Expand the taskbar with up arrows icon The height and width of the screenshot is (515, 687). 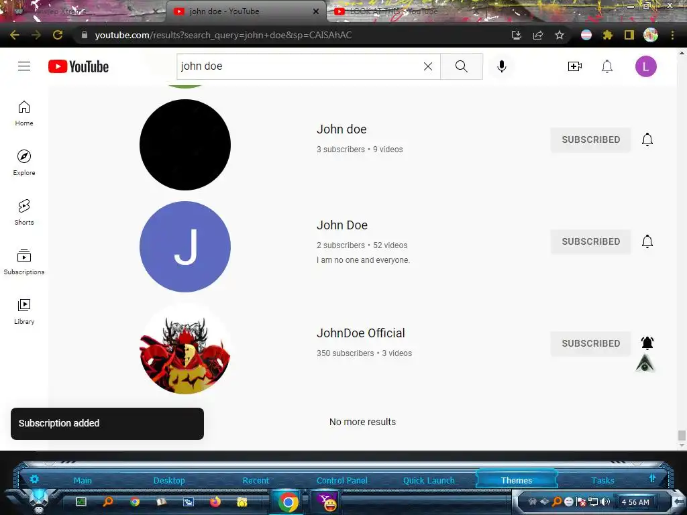[x=652, y=478]
